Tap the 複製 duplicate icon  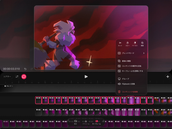pos(142,43)
